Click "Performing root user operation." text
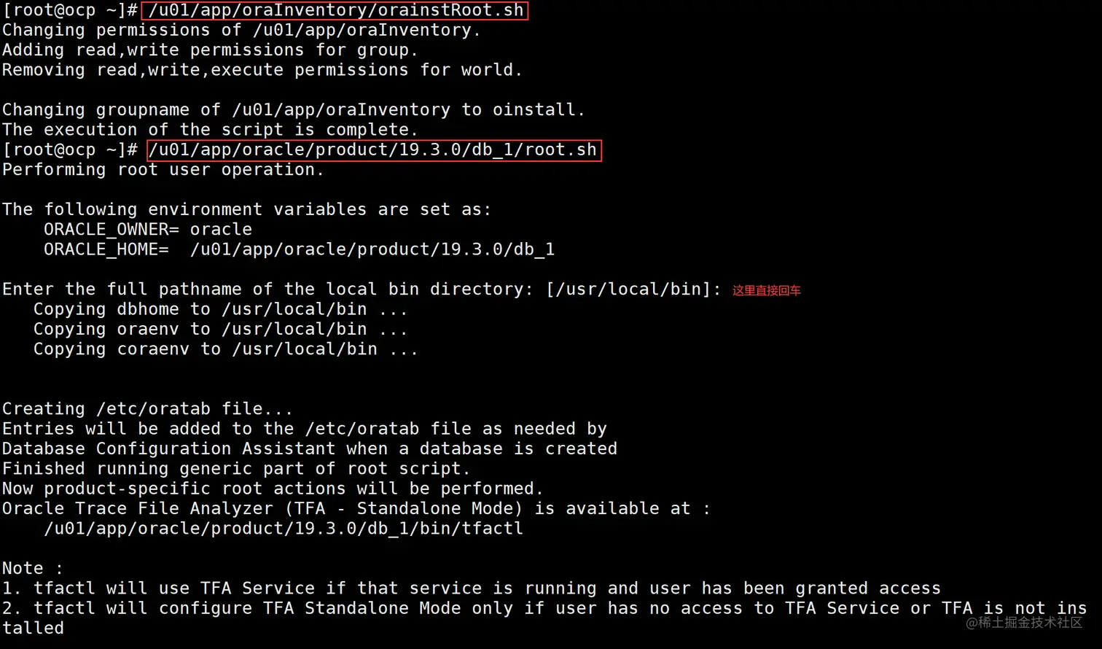The width and height of the screenshot is (1102, 649). pos(163,170)
